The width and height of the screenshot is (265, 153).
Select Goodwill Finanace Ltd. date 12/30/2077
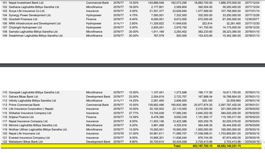pyautogui.click(x=252, y=19)
